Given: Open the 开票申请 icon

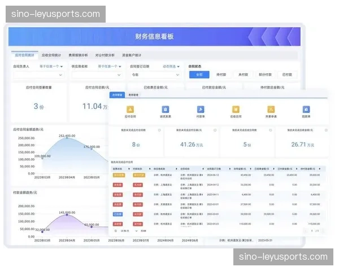Looking at the screenshot, I should click(271, 109).
